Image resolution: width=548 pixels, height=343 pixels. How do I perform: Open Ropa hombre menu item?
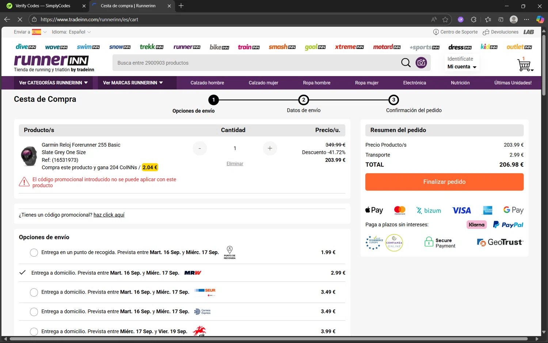point(316,83)
